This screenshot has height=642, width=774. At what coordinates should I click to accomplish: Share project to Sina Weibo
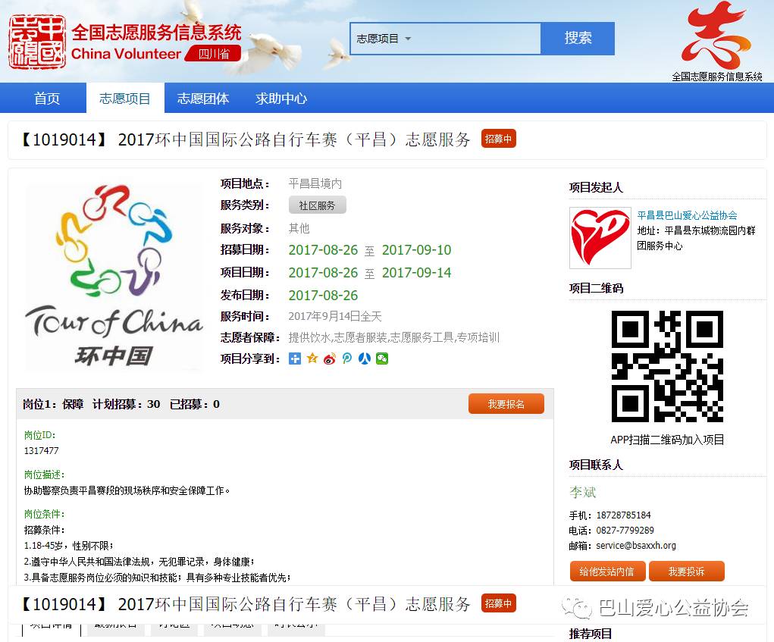point(330,359)
